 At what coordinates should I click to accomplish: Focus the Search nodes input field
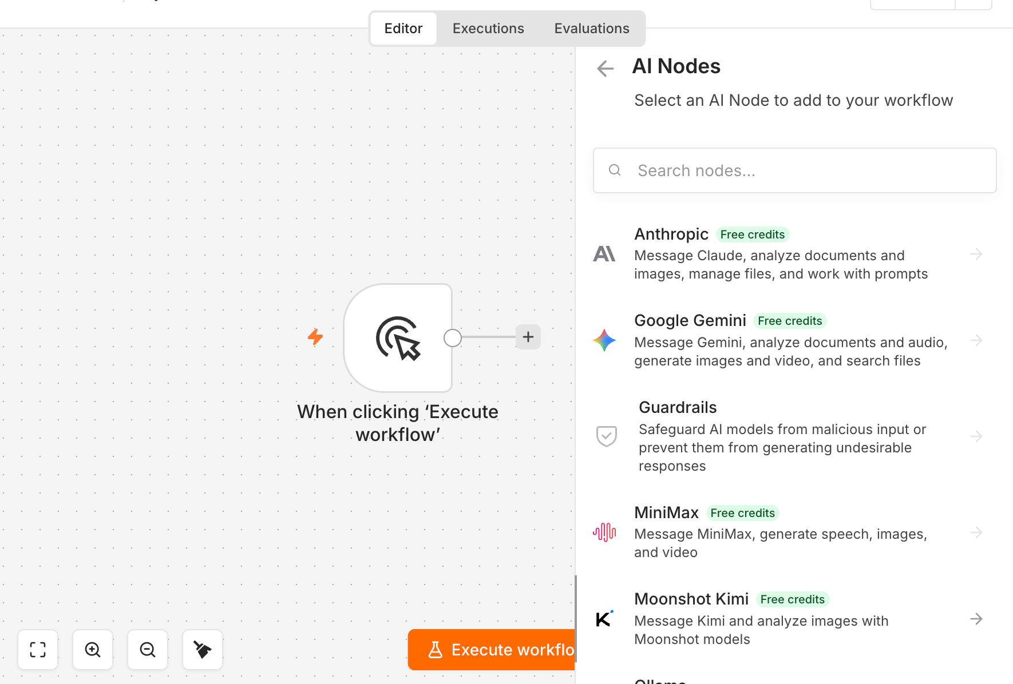pos(795,170)
